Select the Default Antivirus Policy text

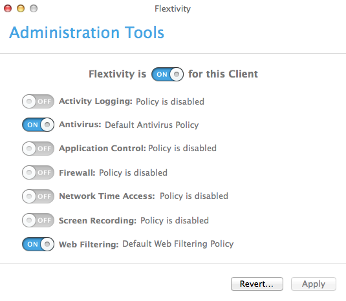tap(152, 125)
